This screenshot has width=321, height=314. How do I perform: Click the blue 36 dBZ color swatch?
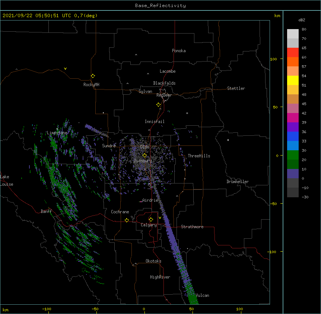pos(293,136)
